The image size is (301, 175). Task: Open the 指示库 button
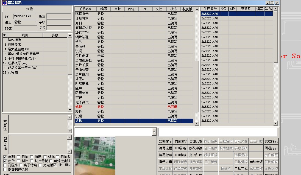pyautogui.click(x=196, y=155)
